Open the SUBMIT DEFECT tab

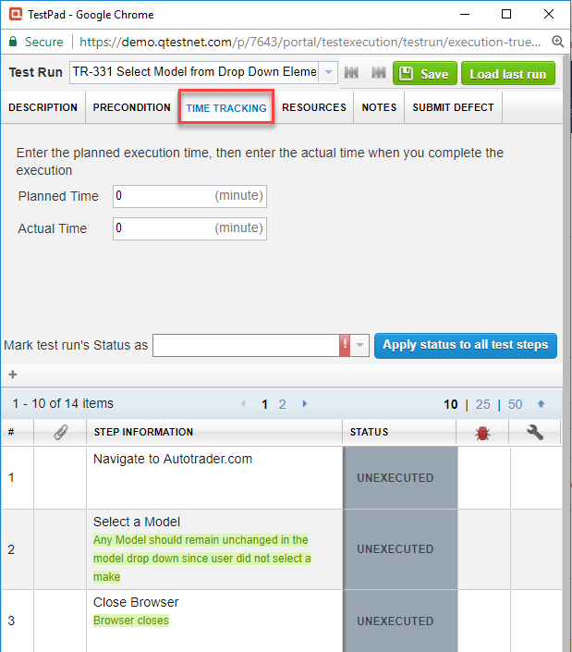pos(453,107)
